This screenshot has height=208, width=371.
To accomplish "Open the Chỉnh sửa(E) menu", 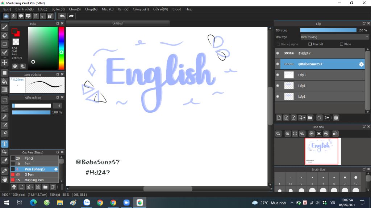I will point(24,9).
